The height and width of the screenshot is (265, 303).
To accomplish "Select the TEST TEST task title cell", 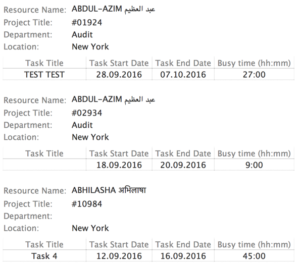I will tap(44, 74).
